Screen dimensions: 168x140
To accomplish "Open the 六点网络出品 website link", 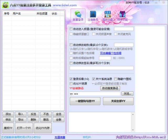I will pos(141,137).
